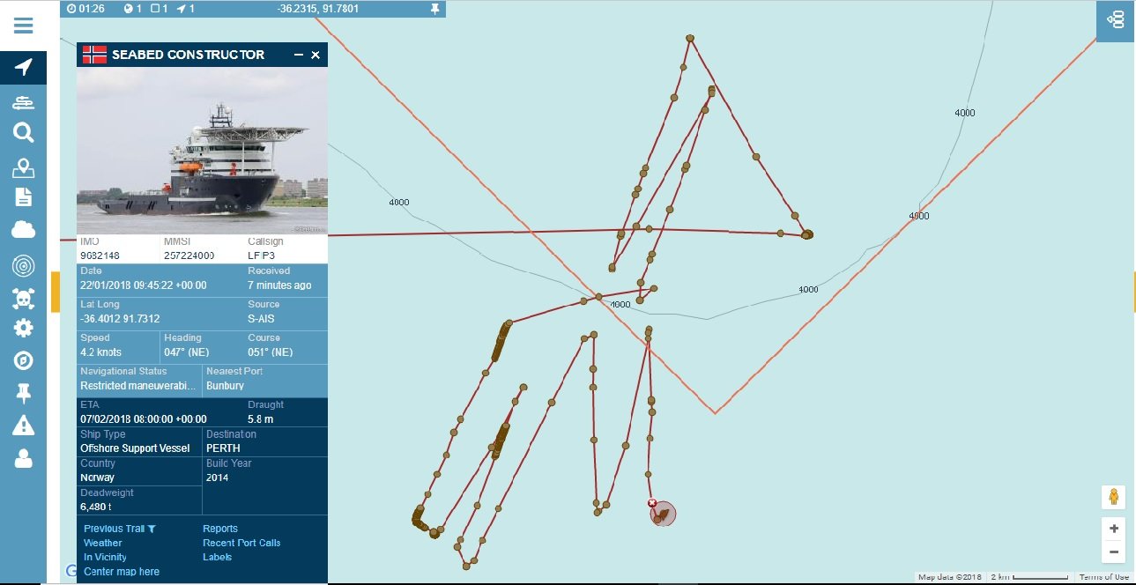Open the settings gear in sidebar
The height and width of the screenshot is (585, 1136).
point(23,329)
